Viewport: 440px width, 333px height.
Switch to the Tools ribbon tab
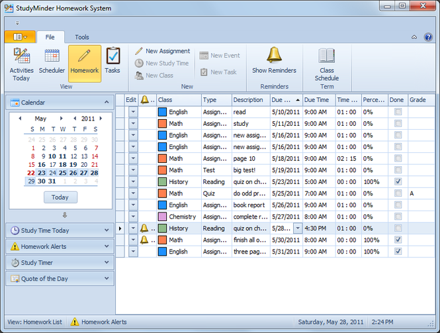[82, 37]
